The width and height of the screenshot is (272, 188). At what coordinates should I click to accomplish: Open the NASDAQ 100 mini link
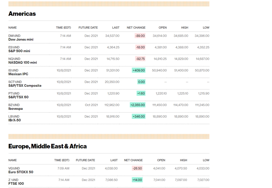(23, 62)
